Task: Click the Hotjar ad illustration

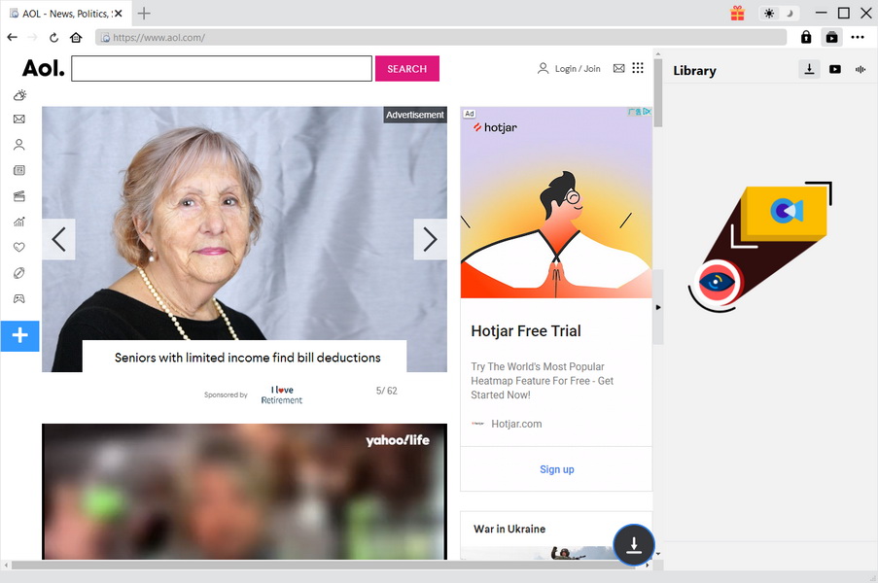Action: pos(556,202)
